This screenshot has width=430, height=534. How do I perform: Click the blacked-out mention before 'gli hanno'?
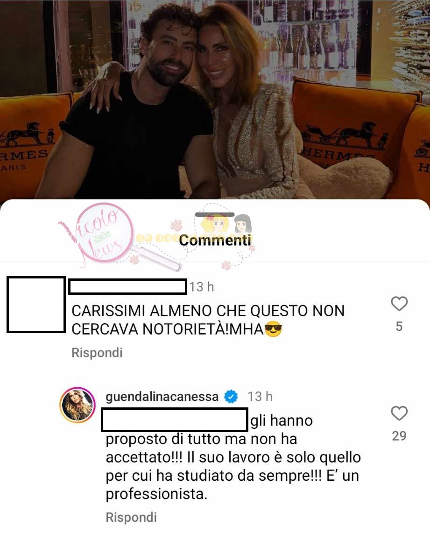point(175,421)
